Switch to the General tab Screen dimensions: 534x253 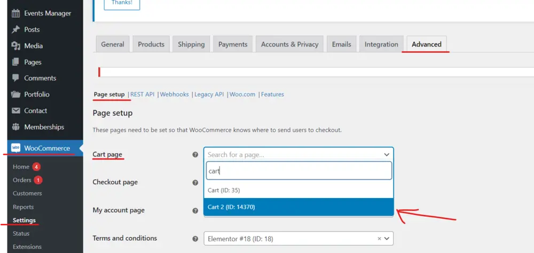pyautogui.click(x=113, y=44)
